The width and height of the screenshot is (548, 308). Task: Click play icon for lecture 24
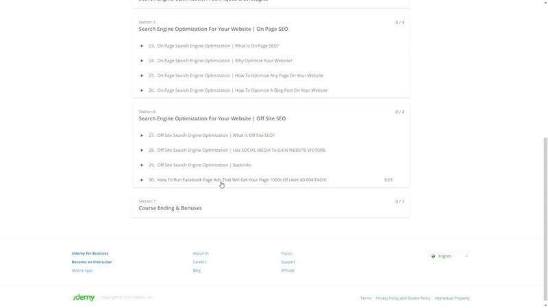142,61
